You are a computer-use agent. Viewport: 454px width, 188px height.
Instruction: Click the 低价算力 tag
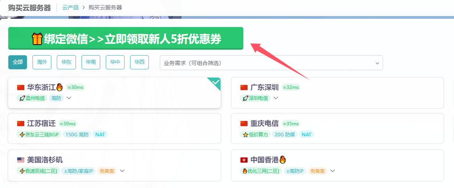point(255,134)
